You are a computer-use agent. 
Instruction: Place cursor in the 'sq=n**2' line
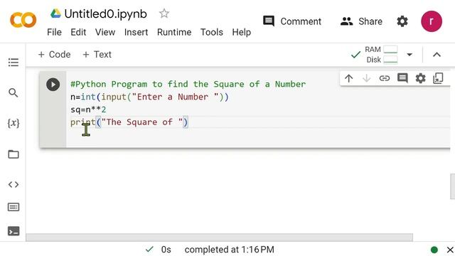(88, 110)
